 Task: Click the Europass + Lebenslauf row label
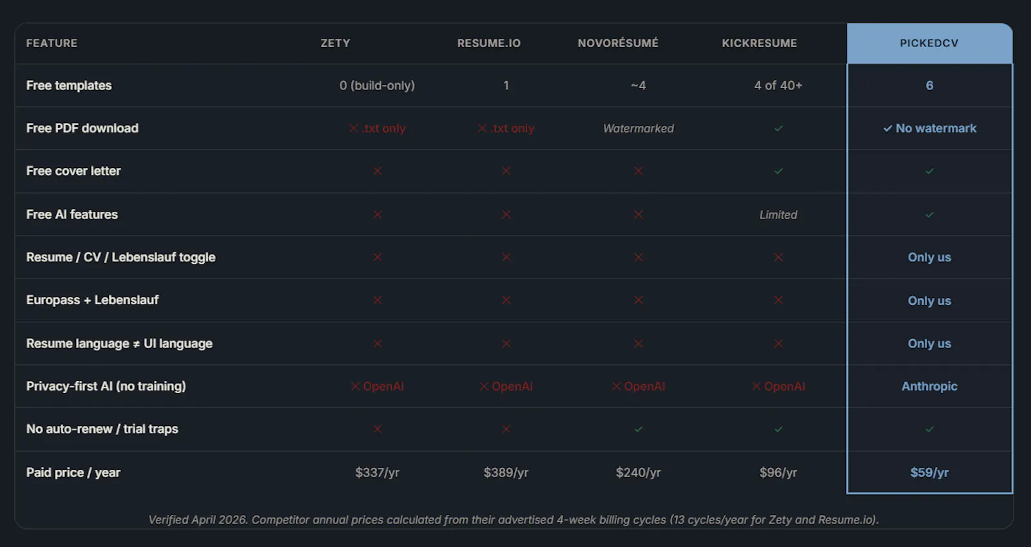coord(92,300)
